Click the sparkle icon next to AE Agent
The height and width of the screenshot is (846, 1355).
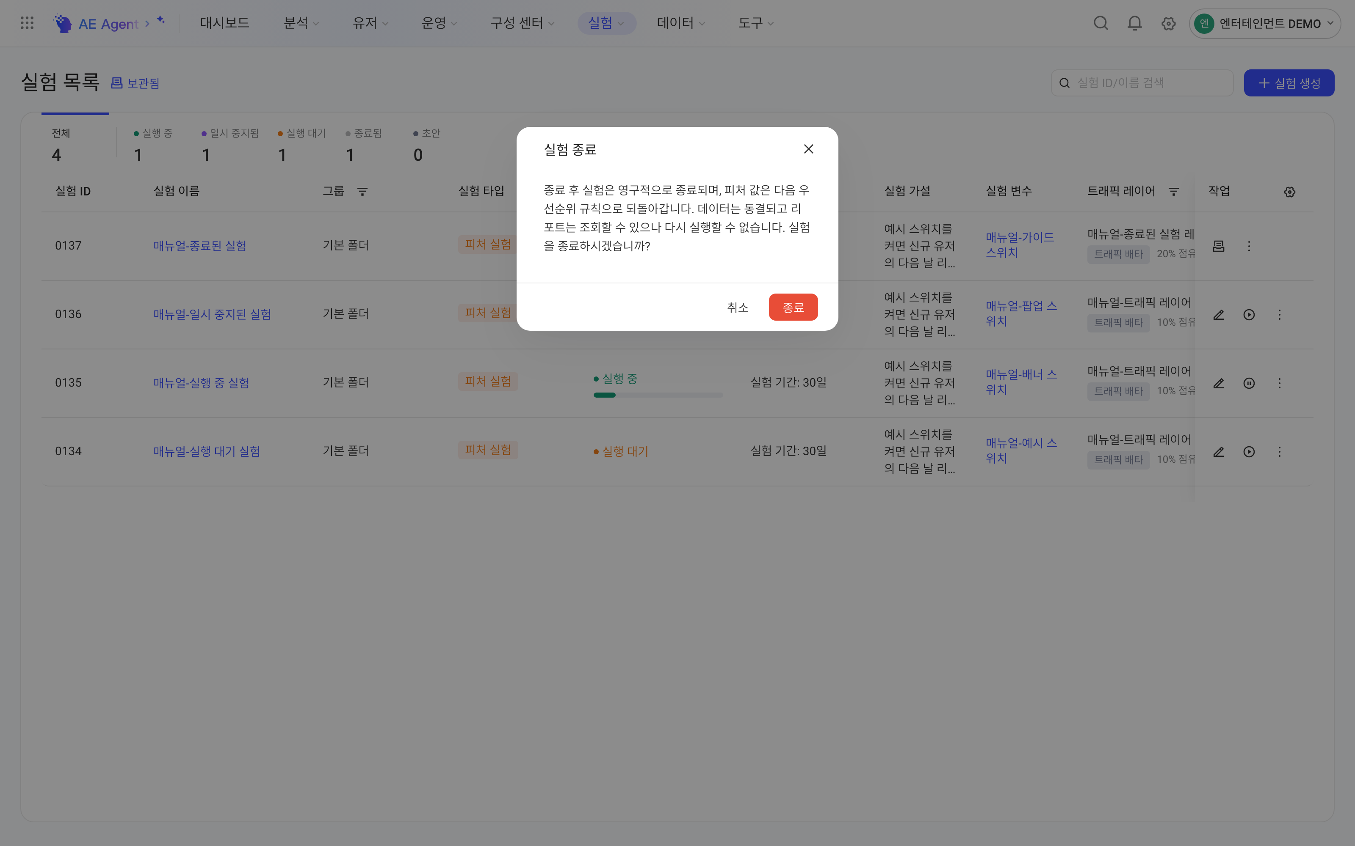[x=161, y=20]
